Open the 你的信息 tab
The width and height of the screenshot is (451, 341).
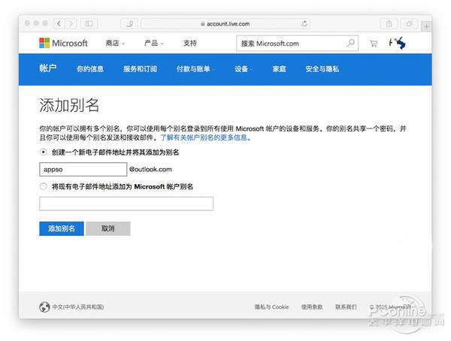90,69
